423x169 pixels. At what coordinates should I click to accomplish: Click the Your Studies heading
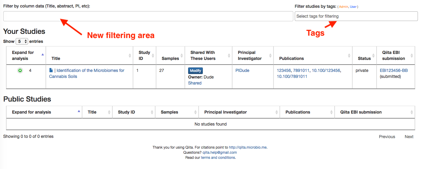[24, 31]
